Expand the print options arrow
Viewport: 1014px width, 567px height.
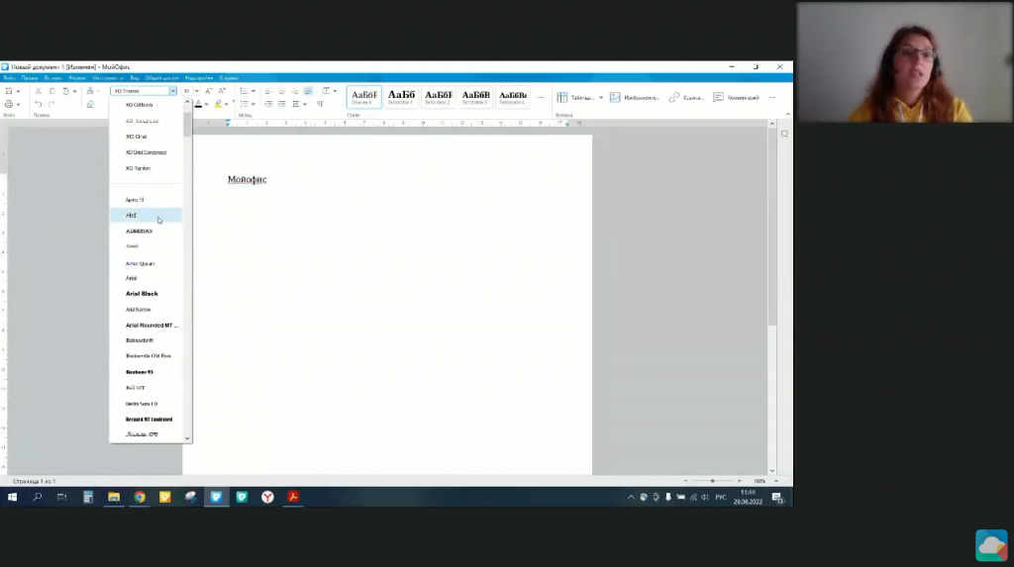[18, 104]
